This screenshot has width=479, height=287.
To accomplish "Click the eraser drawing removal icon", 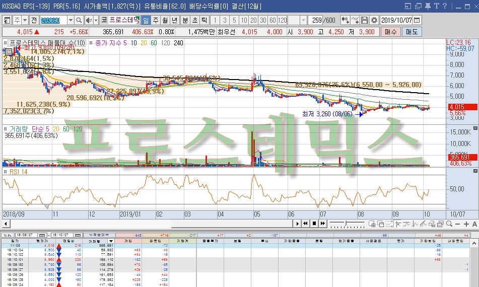I will [432, 224].
